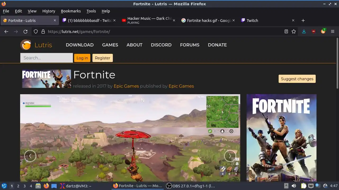Switch to the Twitch tab

pos(268,20)
